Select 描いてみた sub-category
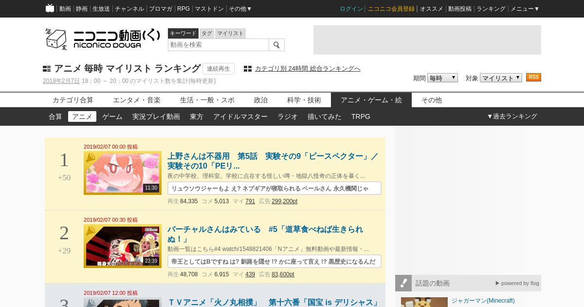The width and height of the screenshot is (584, 307). coord(325,116)
